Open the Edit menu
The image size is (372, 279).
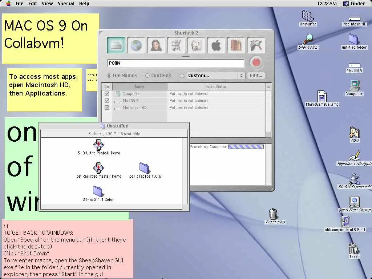click(x=33, y=4)
